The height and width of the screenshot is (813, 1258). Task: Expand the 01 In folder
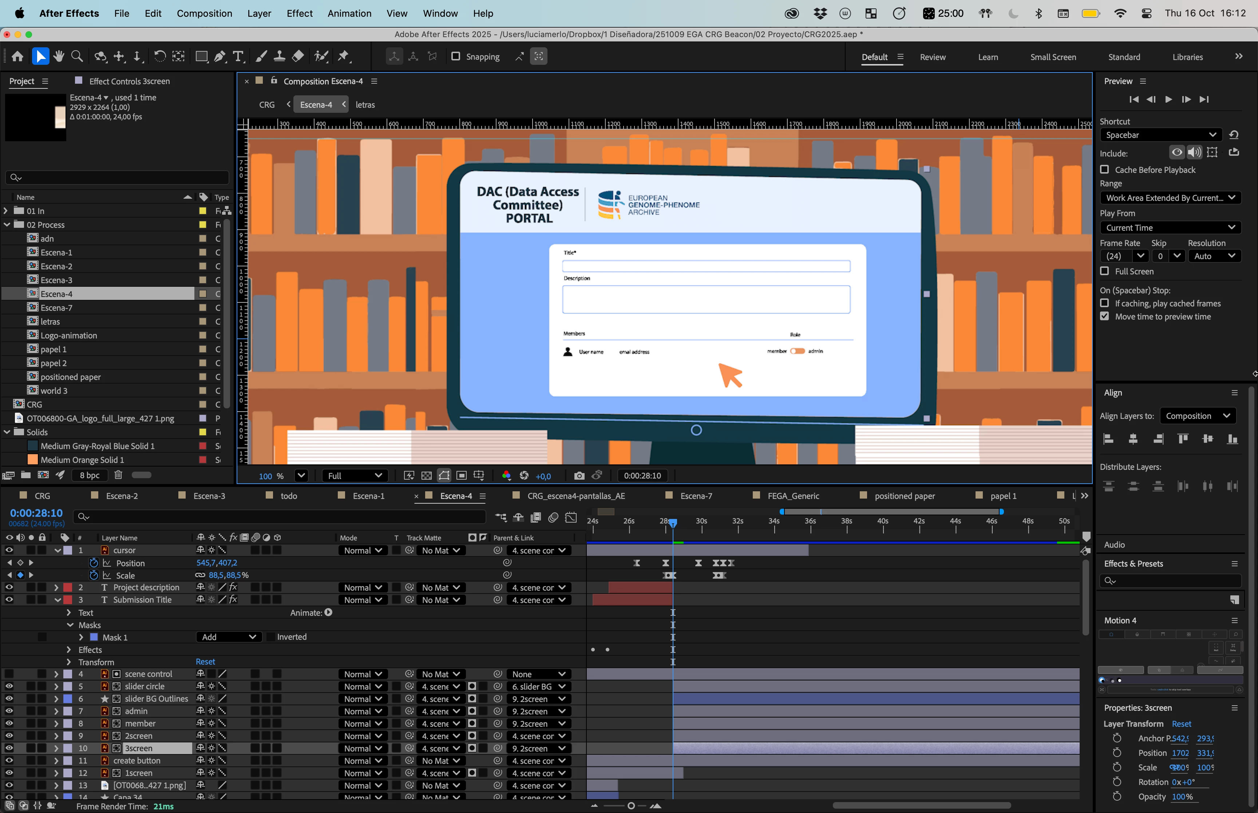click(6, 211)
